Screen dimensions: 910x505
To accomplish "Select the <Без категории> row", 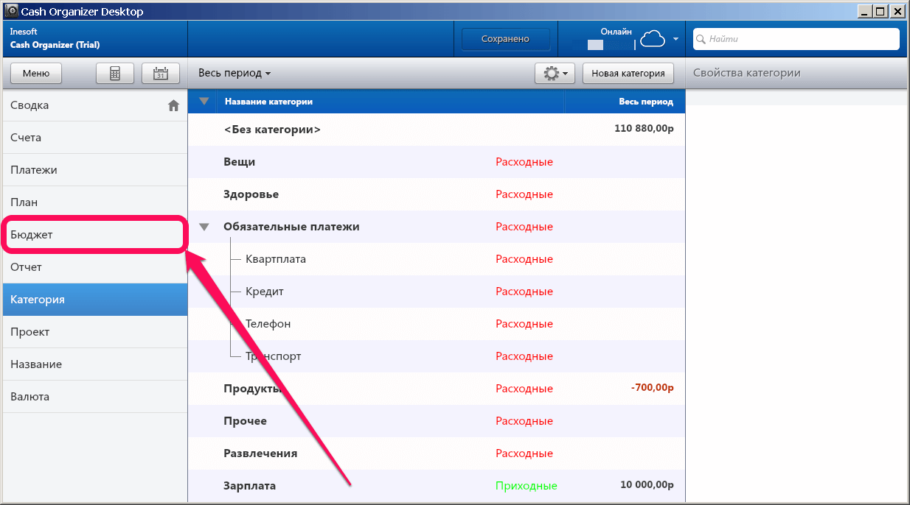I will (x=437, y=130).
